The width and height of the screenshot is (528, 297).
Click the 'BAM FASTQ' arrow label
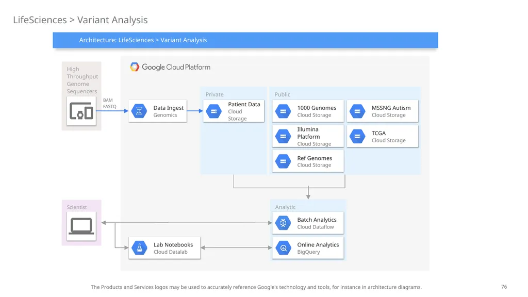109,103
